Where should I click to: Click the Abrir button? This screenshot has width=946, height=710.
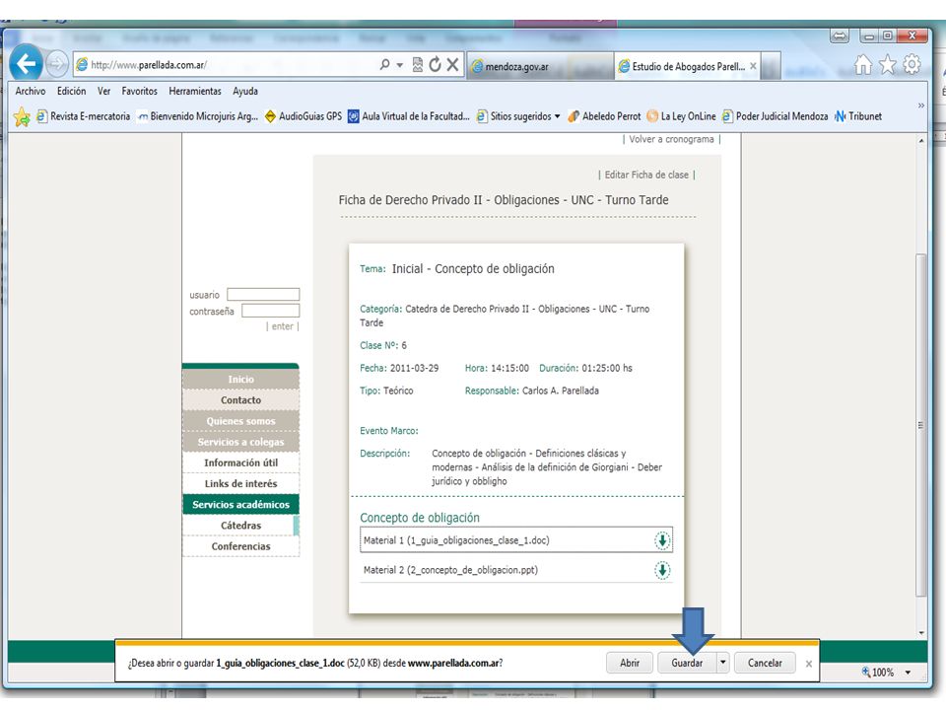pos(630,663)
